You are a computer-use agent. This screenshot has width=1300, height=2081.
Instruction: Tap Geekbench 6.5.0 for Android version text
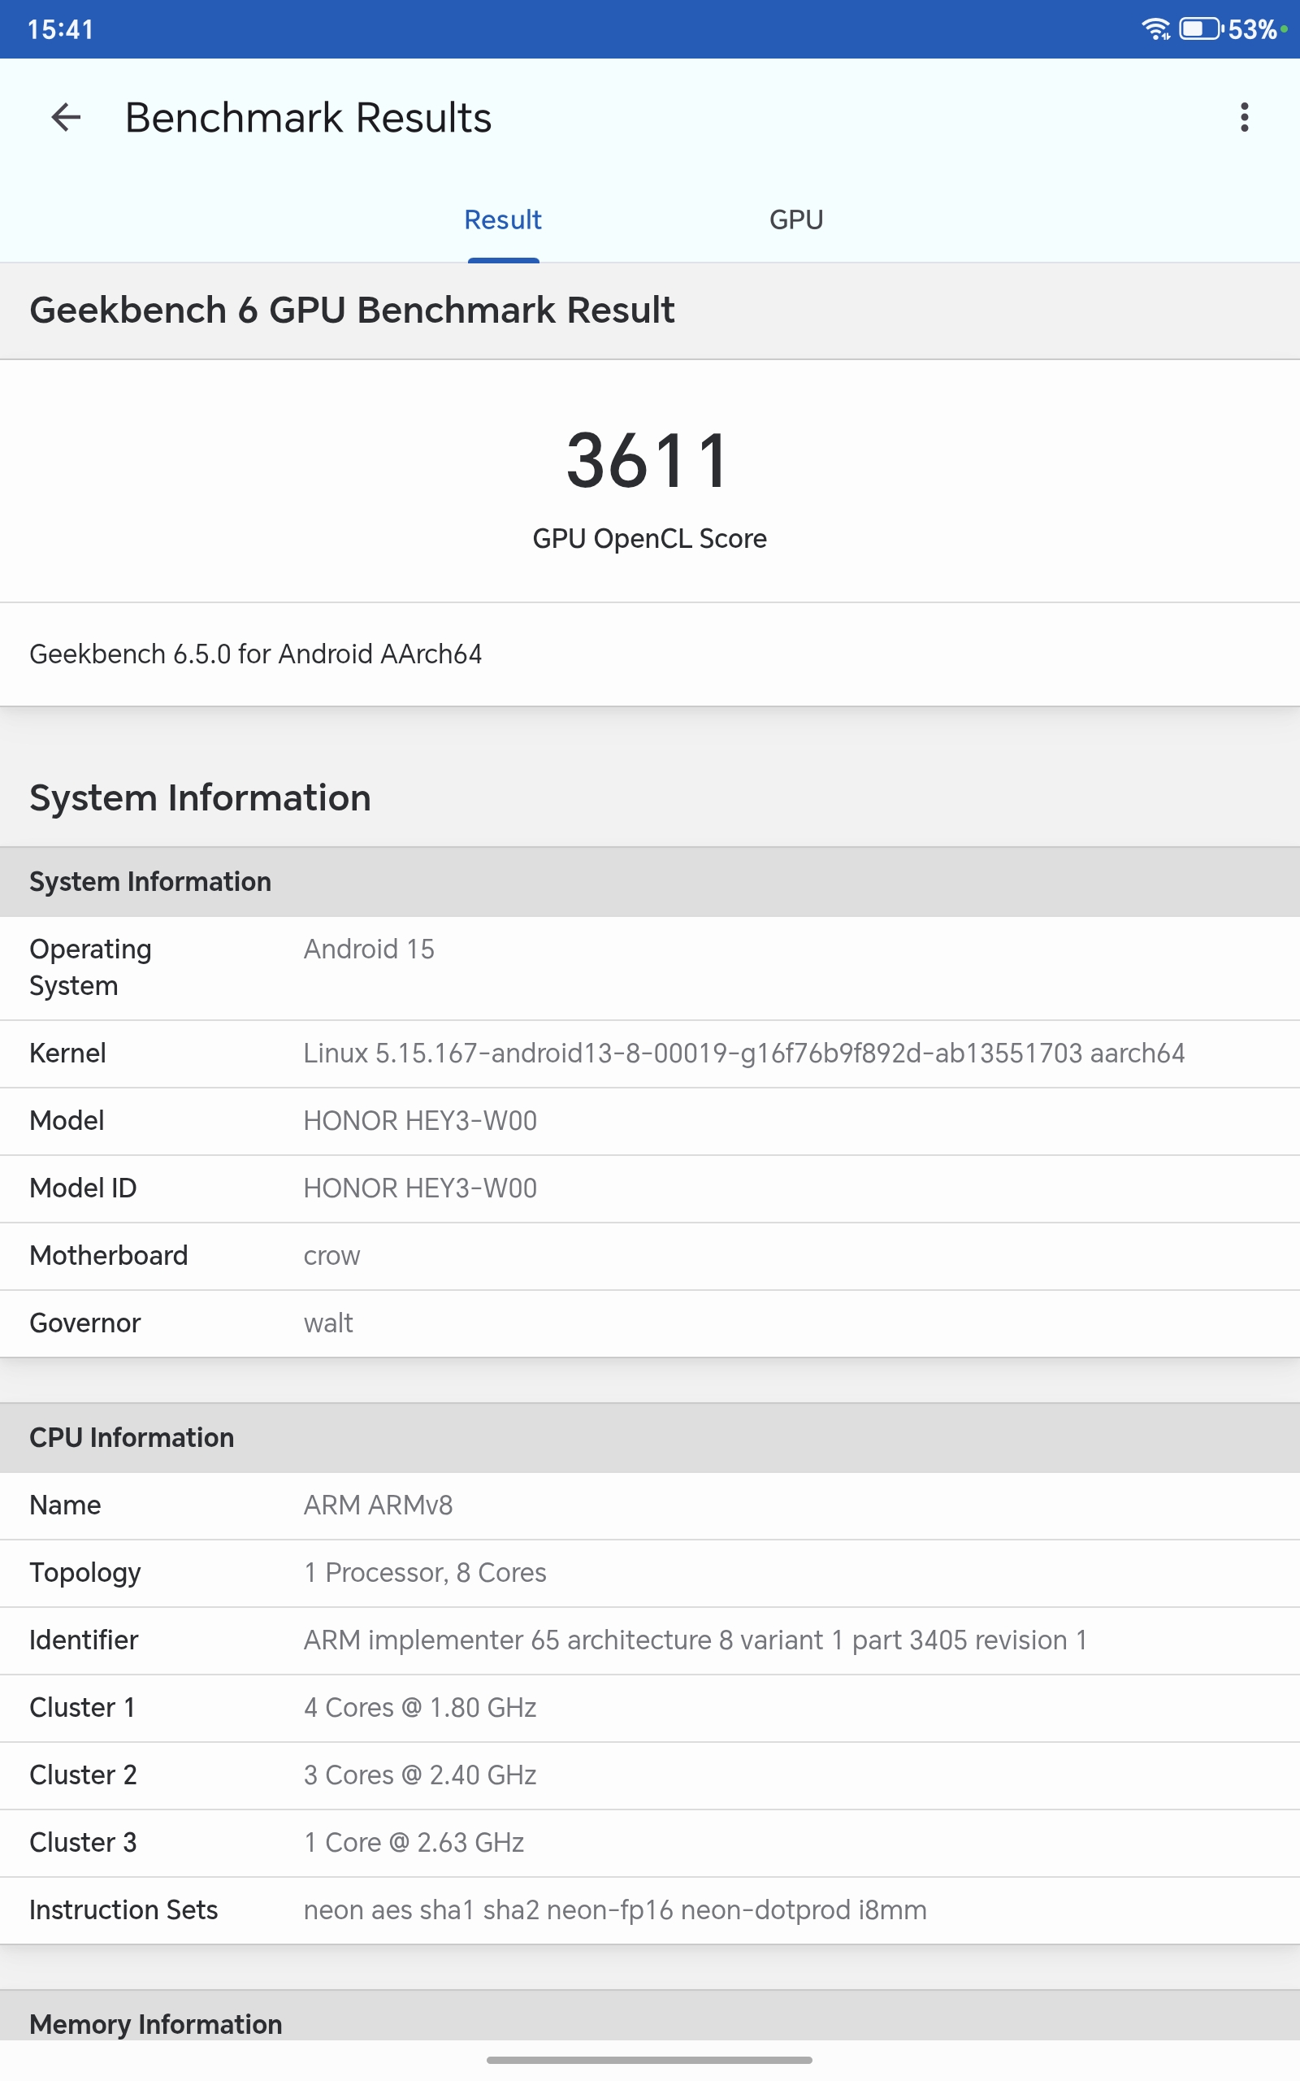coord(255,654)
